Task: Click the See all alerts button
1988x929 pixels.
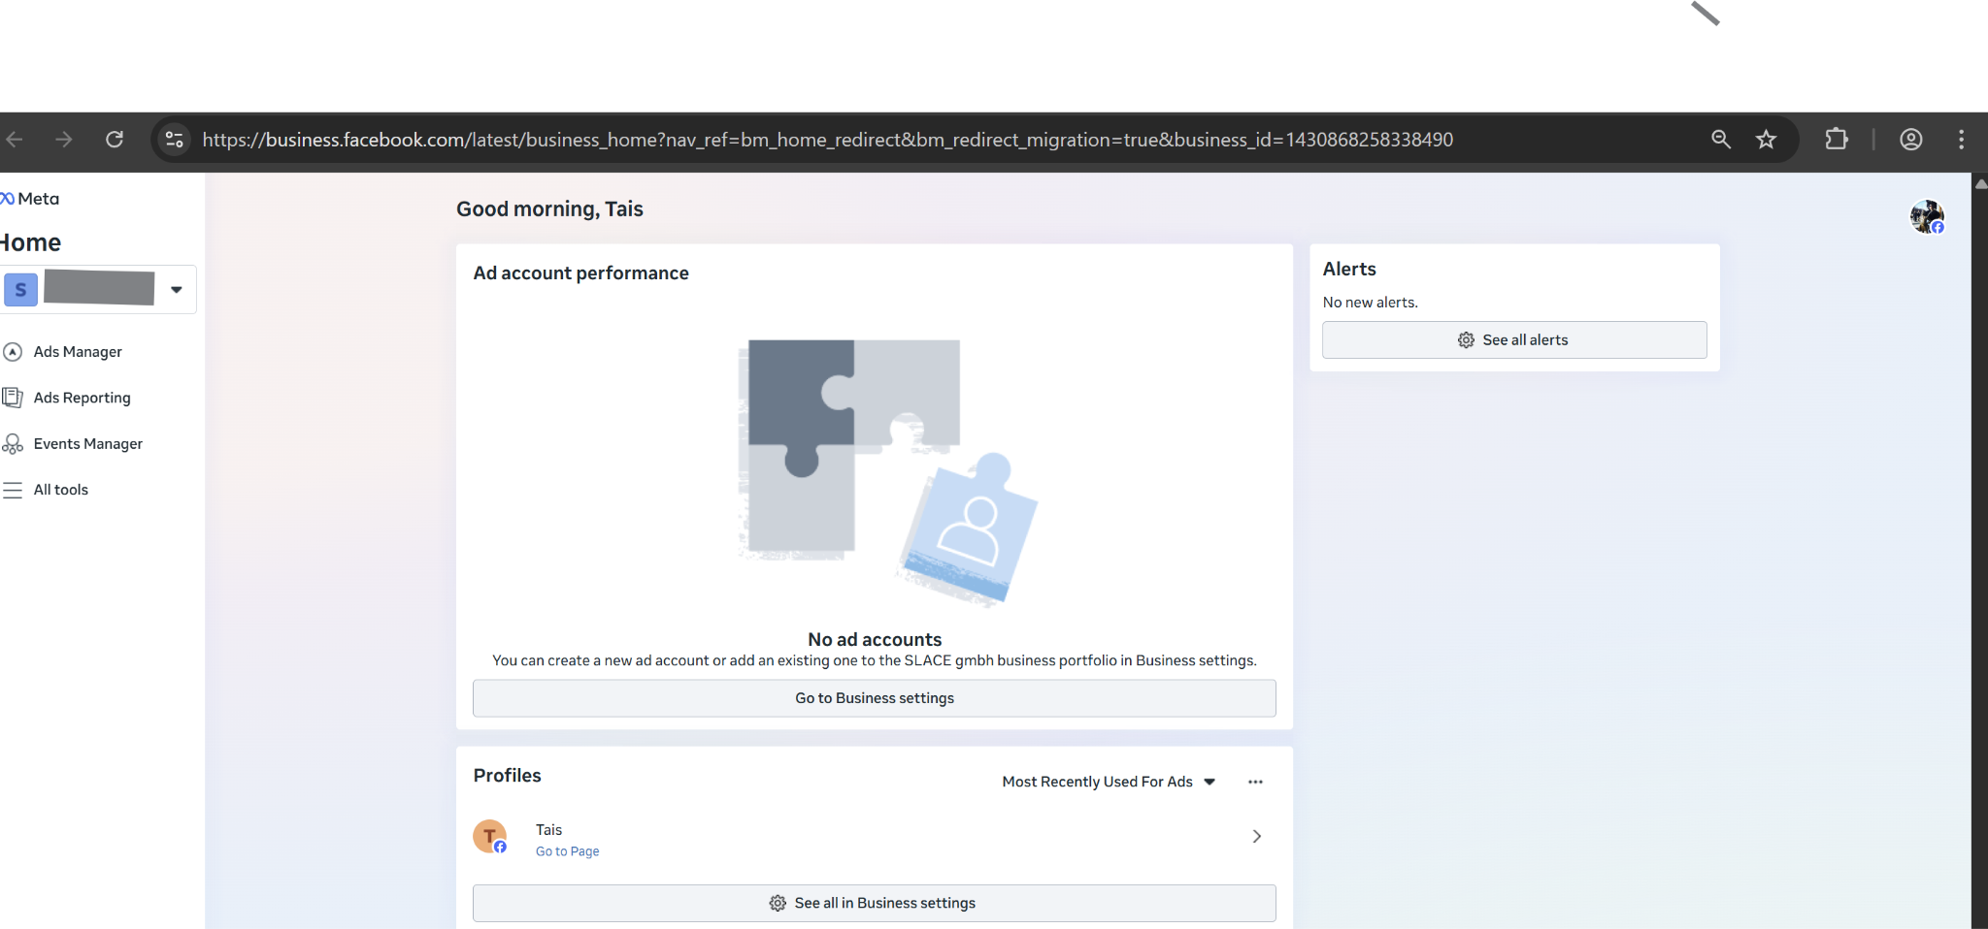Action: [1513, 340]
